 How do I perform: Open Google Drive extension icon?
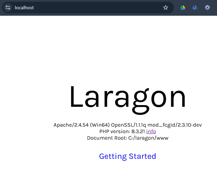183,8
